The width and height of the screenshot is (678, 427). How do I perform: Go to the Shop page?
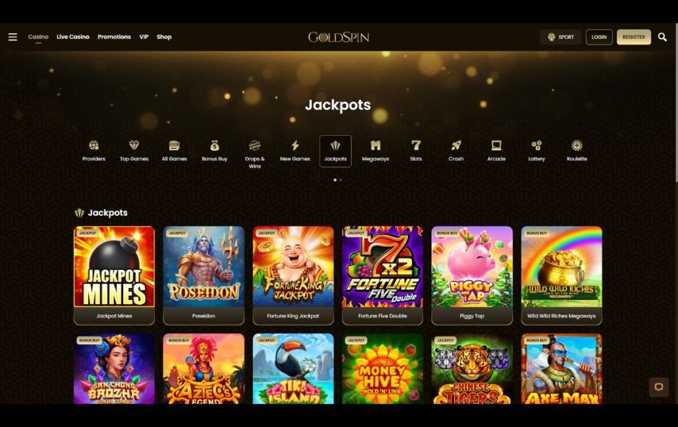(164, 36)
